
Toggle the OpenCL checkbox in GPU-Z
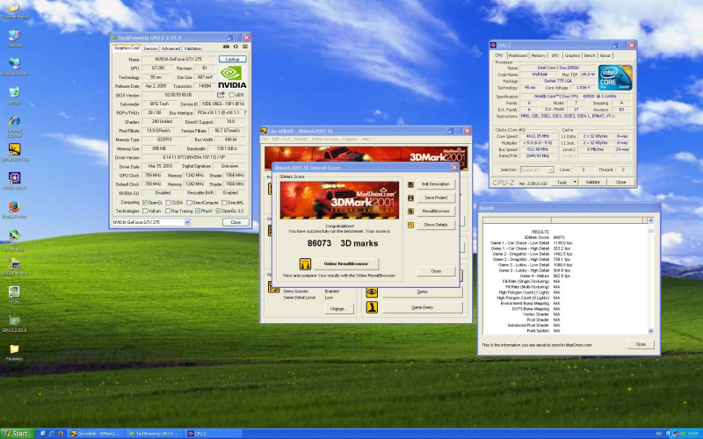(x=145, y=203)
